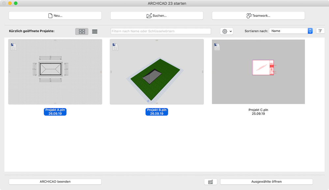The image size is (329, 190).
Task: Expand the gear options chevron
Action: pyautogui.click(x=231, y=31)
